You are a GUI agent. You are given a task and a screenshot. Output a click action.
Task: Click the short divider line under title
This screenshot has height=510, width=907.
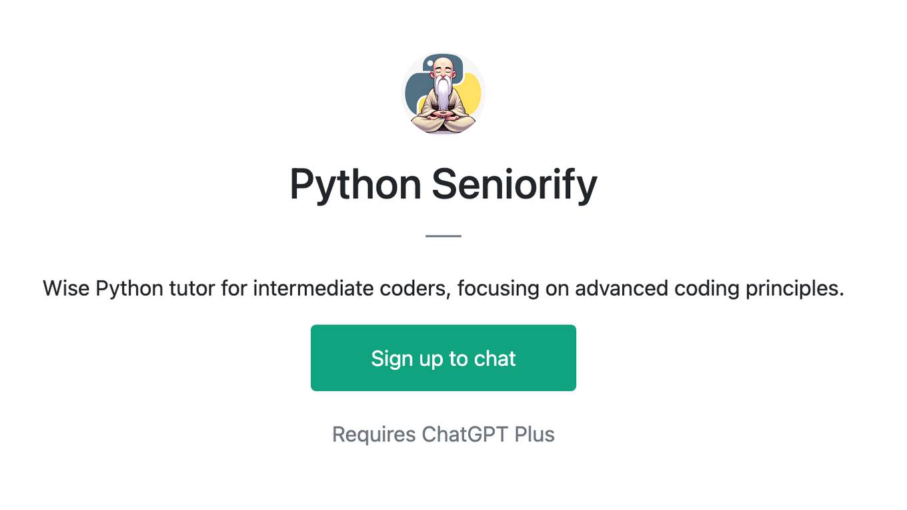tap(443, 236)
